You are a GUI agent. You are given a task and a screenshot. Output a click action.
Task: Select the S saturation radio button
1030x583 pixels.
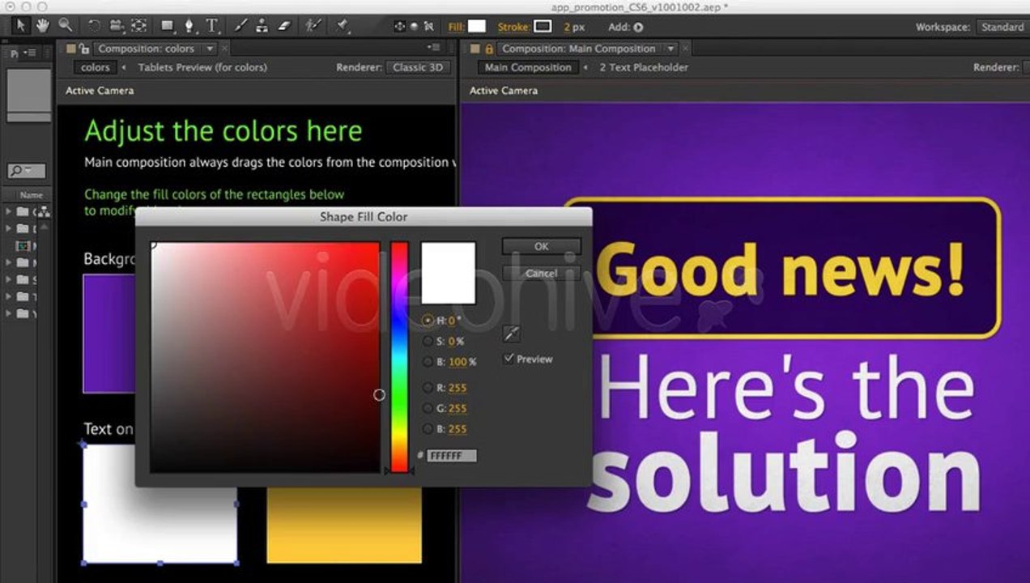(x=428, y=341)
